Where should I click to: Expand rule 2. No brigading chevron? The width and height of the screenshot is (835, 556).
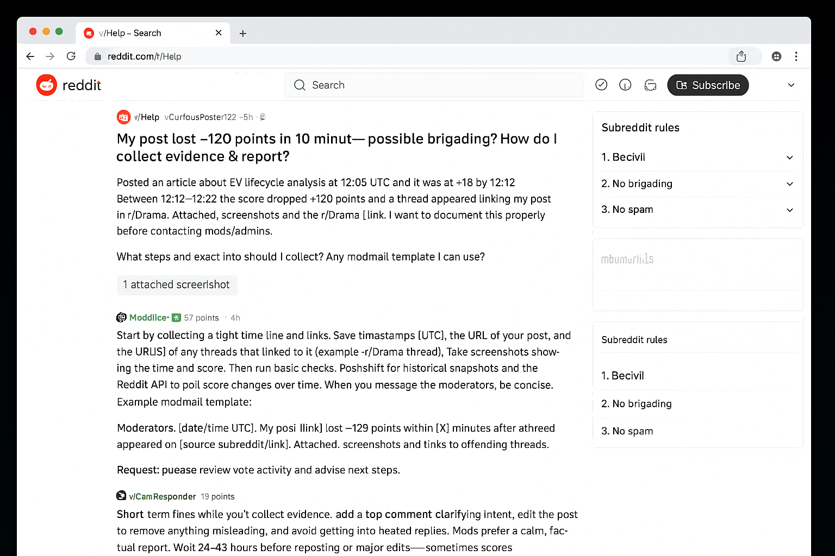pos(790,184)
